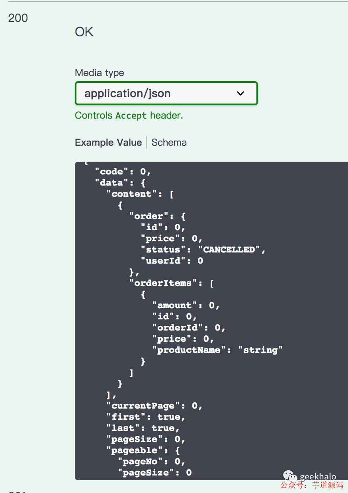Click the "orderId": 0 line

[x=189, y=328]
